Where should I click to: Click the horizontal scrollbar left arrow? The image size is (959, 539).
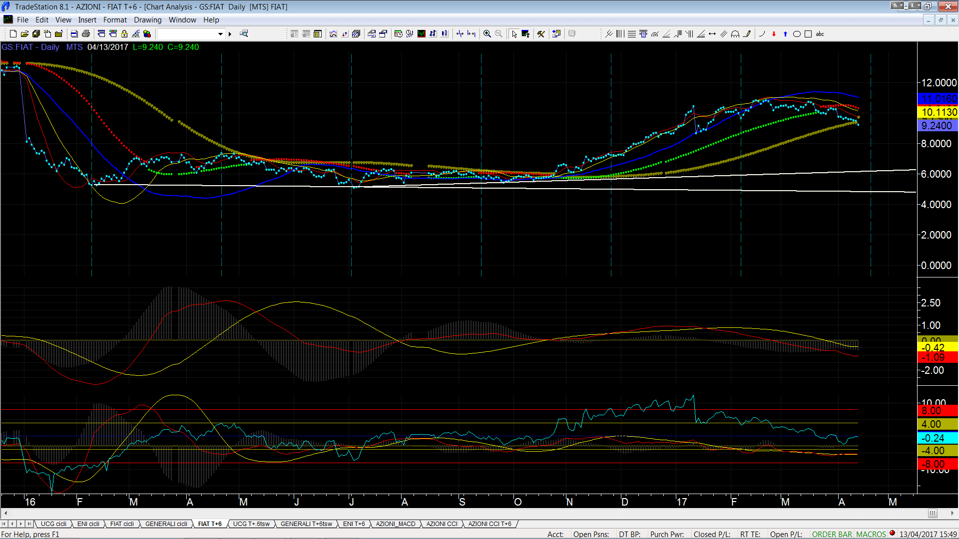coord(5,513)
